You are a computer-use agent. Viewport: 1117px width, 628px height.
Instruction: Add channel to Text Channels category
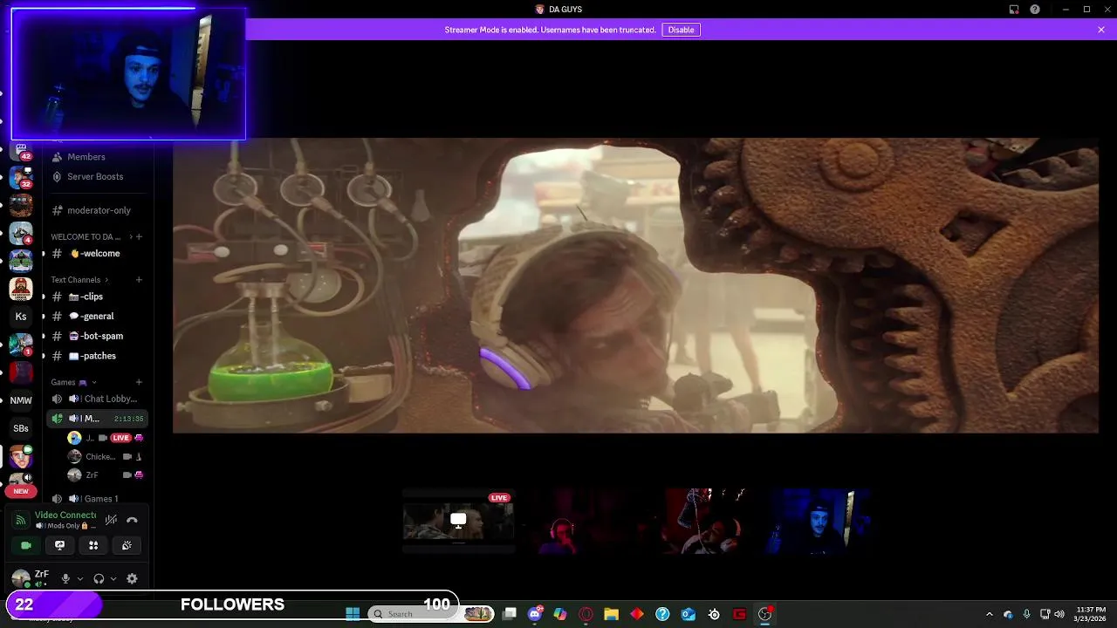pyautogui.click(x=139, y=280)
